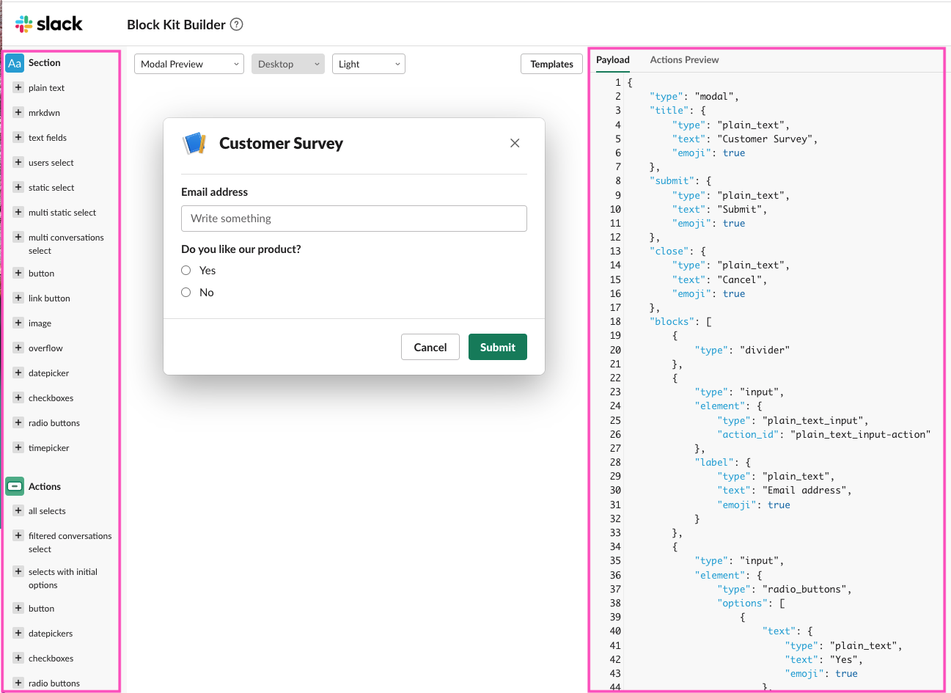
Task: Switch to the Payload tab
Action: 612,59
